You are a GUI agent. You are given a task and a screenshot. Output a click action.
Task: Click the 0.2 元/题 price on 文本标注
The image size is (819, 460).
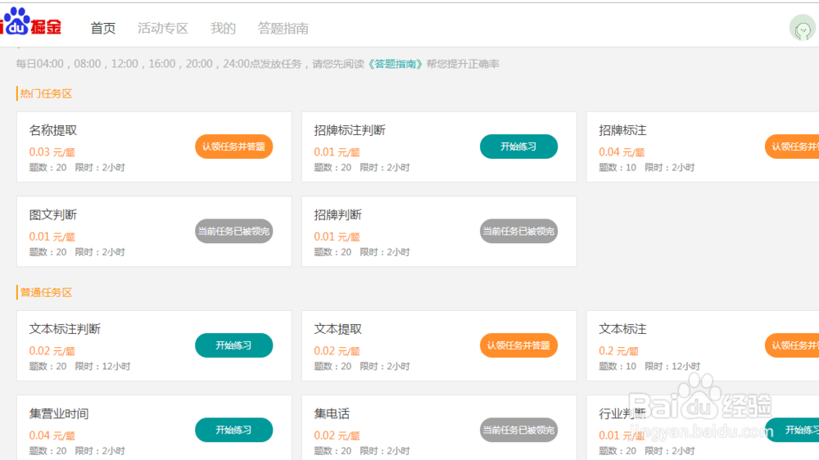click(618, 351)
